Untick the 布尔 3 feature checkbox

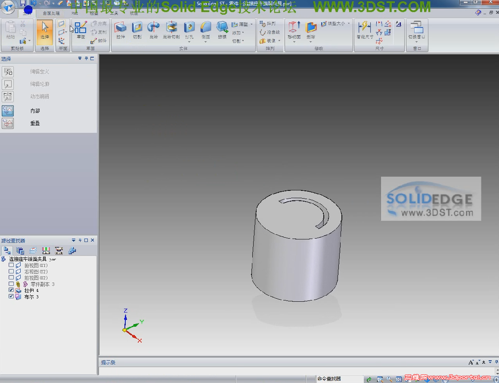[11, 296]
